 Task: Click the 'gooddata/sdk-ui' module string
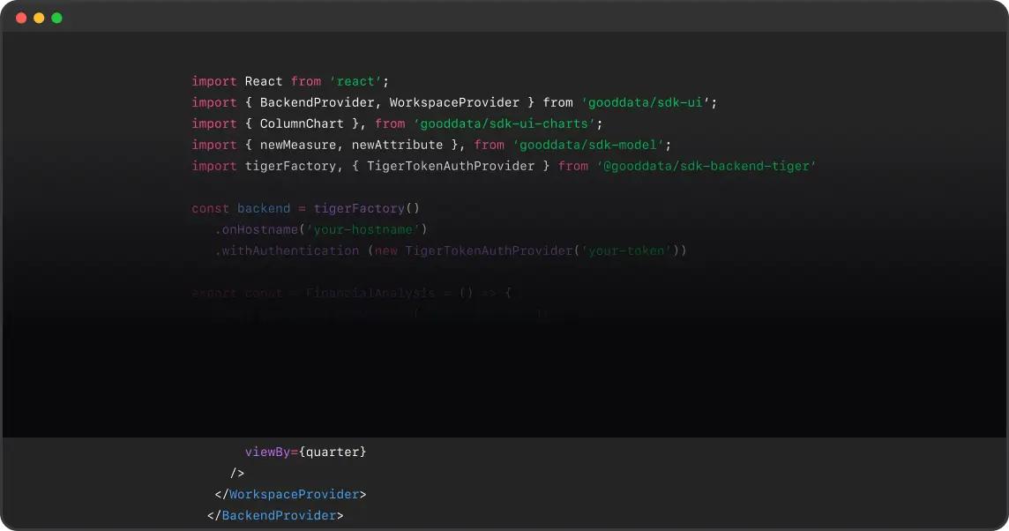tap(646, 103)
